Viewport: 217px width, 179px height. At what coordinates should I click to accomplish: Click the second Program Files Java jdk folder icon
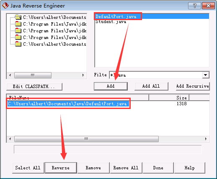[x=18, y=31]
